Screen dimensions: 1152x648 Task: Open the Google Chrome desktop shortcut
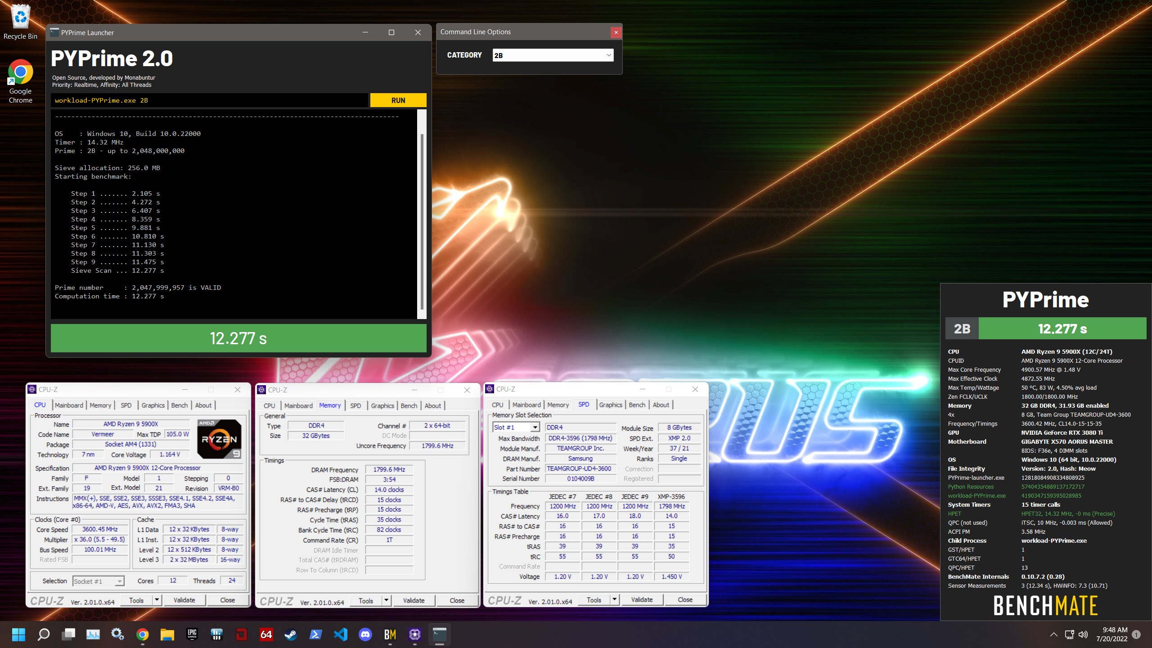pyautogui.click(x=20, y=81)
